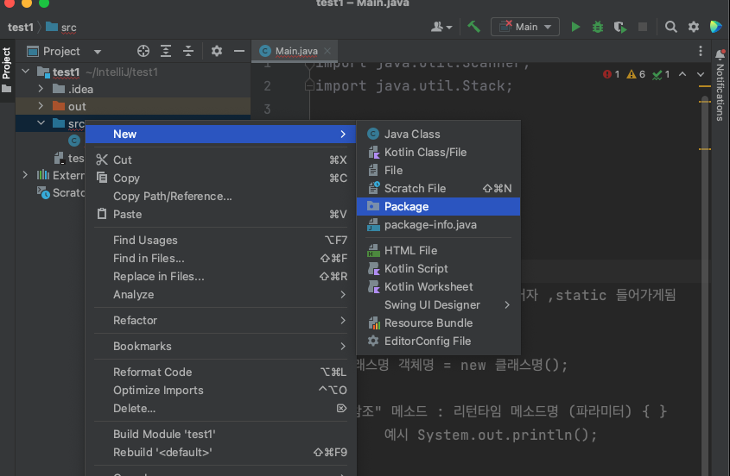Screen dimensions: 730x476
Task: Select Find Usages option
Action: (220, 241)
